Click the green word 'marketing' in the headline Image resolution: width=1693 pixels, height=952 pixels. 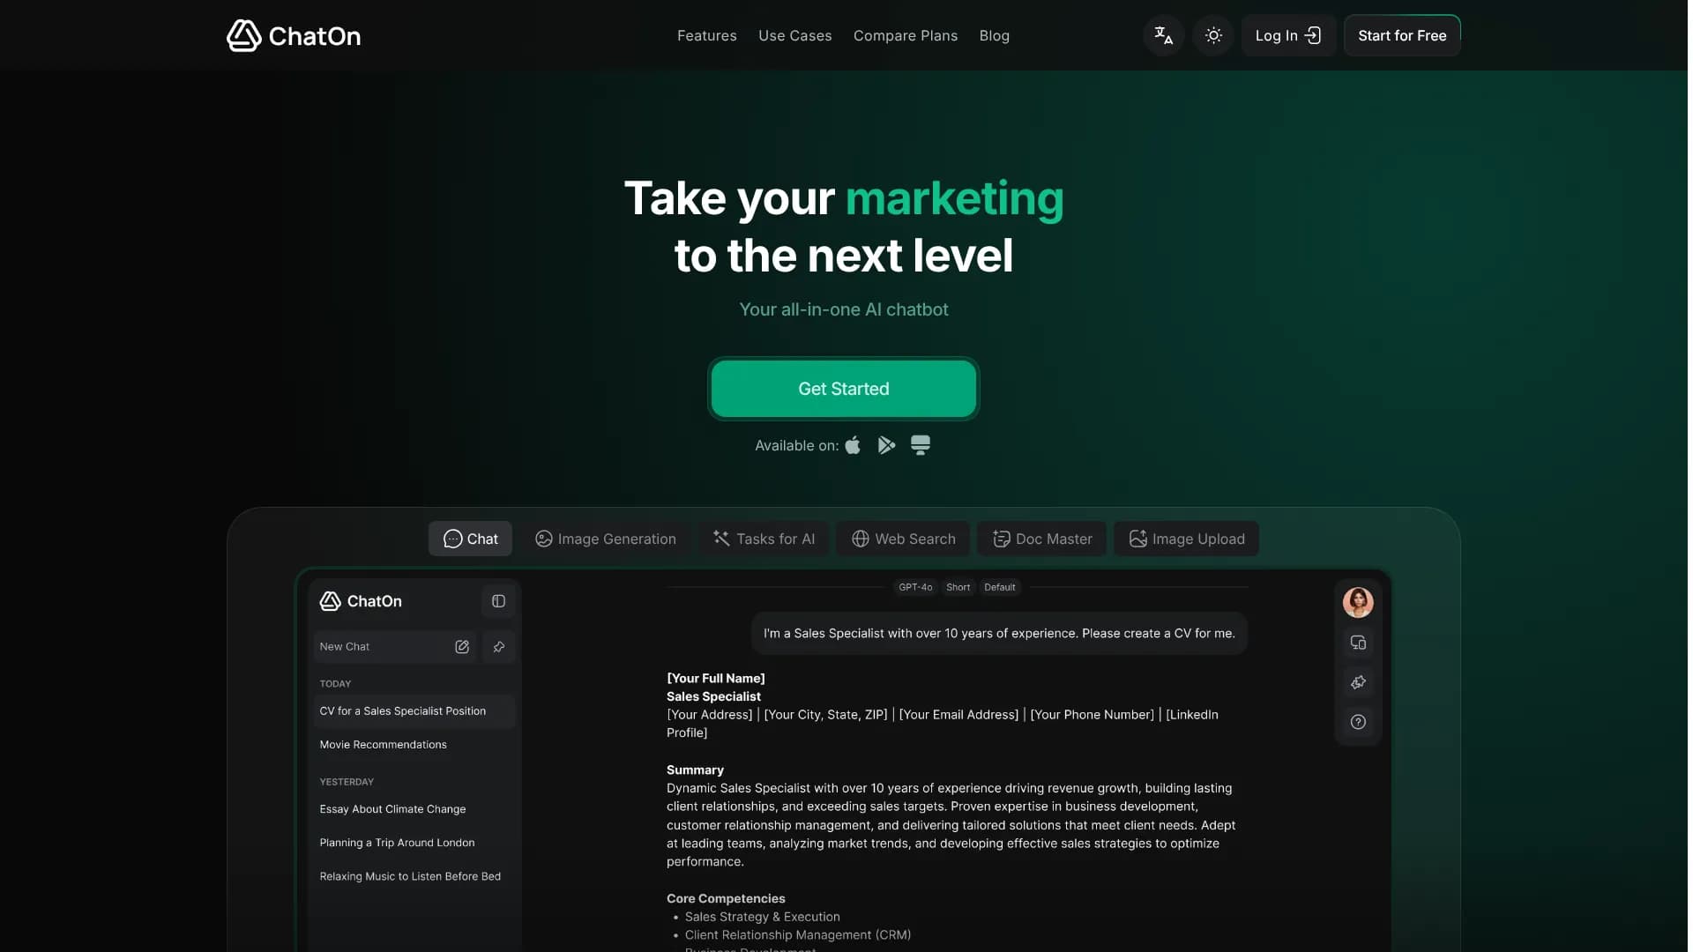tap(954, 198)
